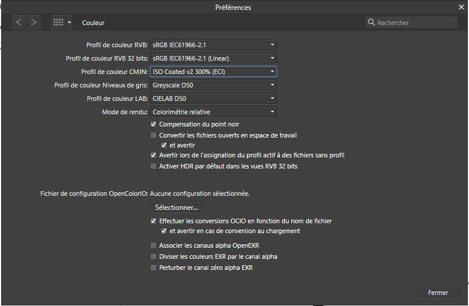Open the Profil de couleur RVB 32 bits dropdown
This screenshot has height=306, width=469.
(x=213, y=58)
